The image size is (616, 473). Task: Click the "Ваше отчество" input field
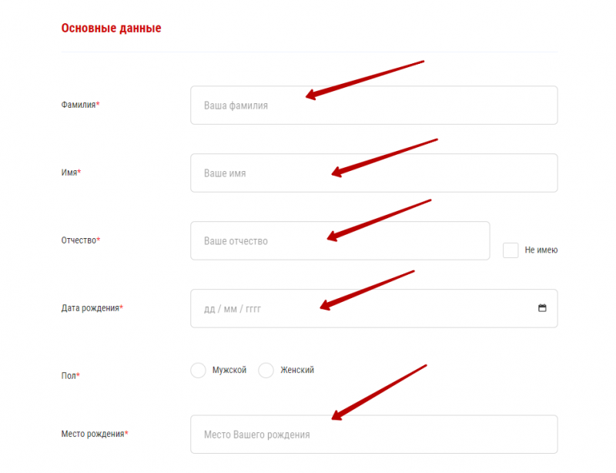point(340,241)
